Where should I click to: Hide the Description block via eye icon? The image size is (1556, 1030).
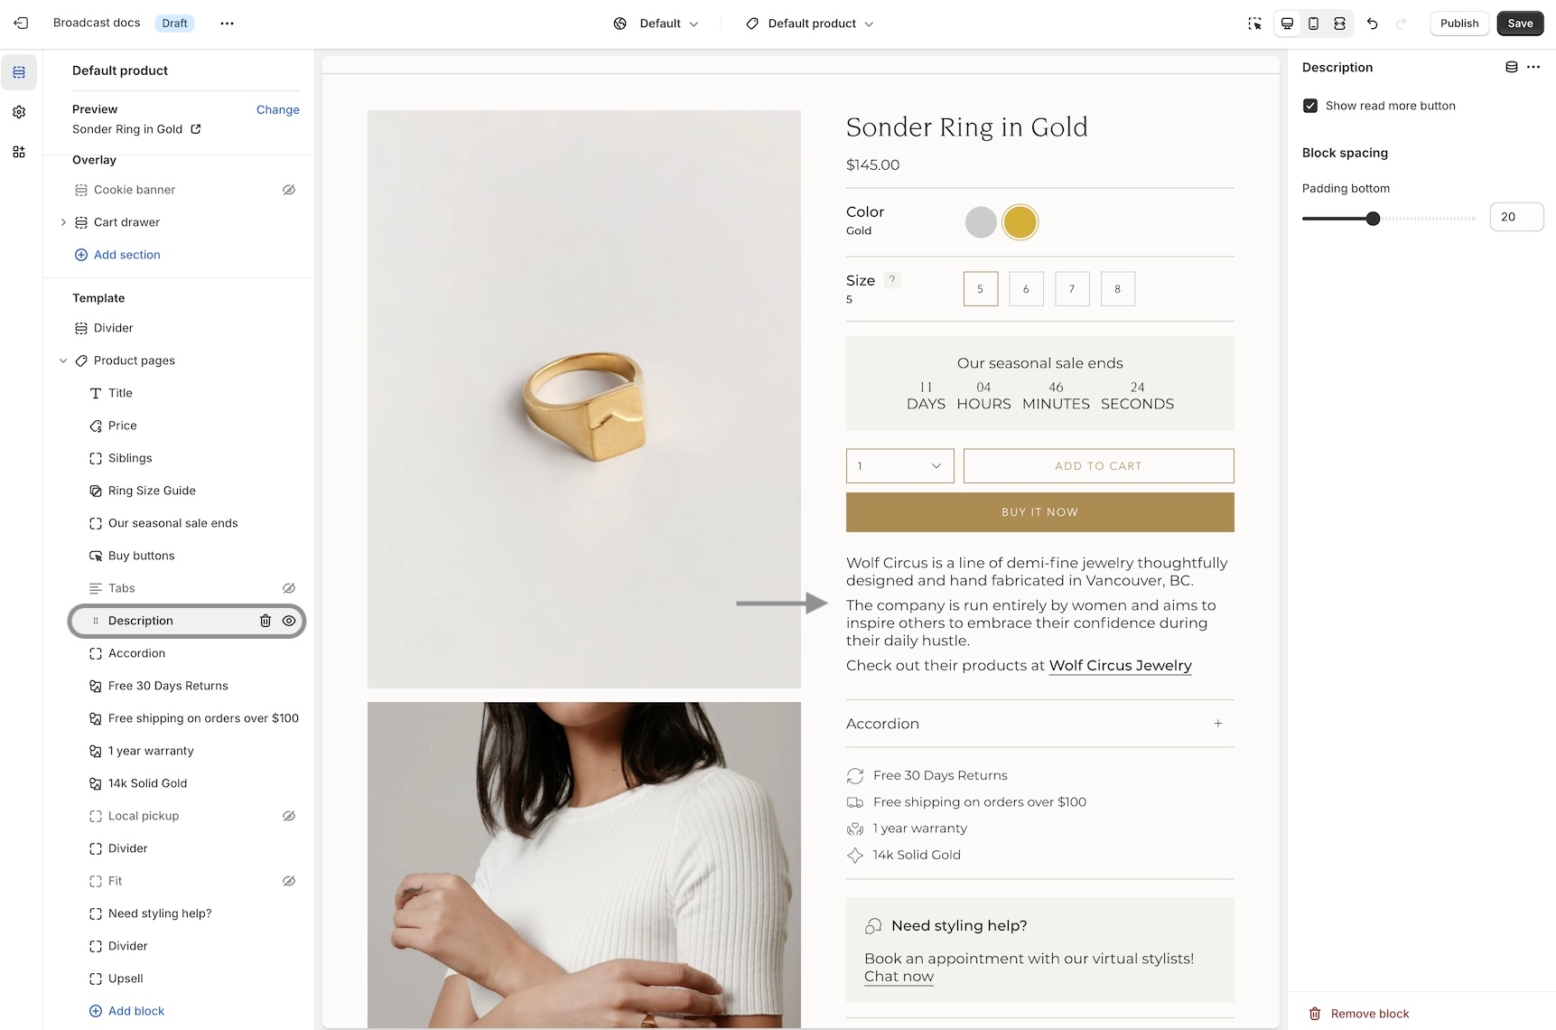289,621
